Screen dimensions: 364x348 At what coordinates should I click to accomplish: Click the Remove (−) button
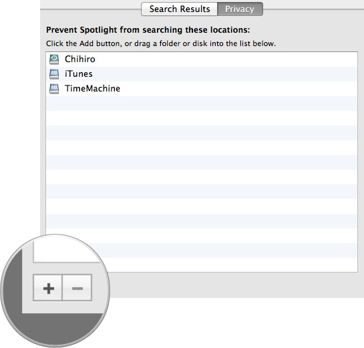pos(77,288)
